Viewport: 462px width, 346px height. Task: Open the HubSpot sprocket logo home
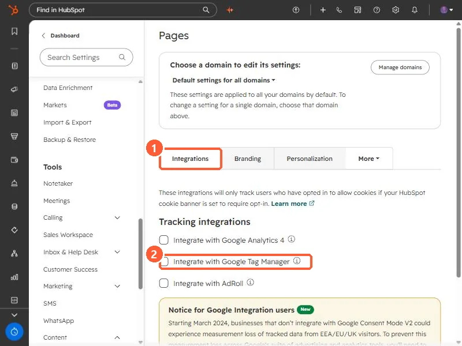[x=13, y=10]
